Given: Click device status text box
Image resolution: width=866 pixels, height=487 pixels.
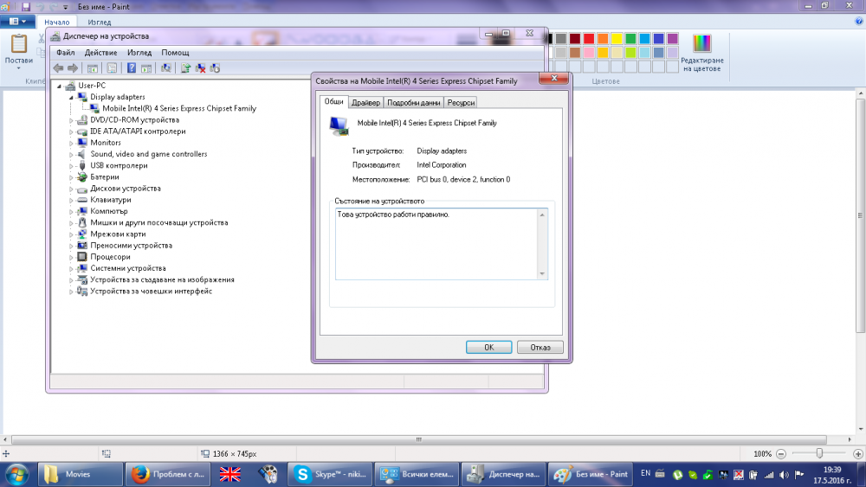Looking at the screenshot, I should (442, 244).
